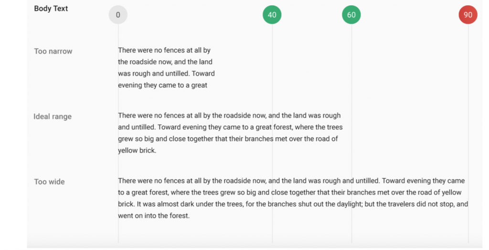Image resolution: width=489 pixels, height=250 pixels.
Task: Click 'evening they came to a great' line
Action: (162, 85)
